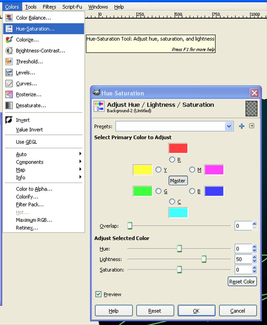Click the cyan color swatch
Image resolution: width=267 pixels, height=325 pixels.
[178, 213]
